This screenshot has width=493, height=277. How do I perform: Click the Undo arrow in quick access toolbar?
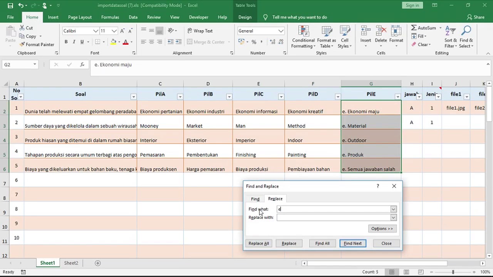(x=20, y=5)
